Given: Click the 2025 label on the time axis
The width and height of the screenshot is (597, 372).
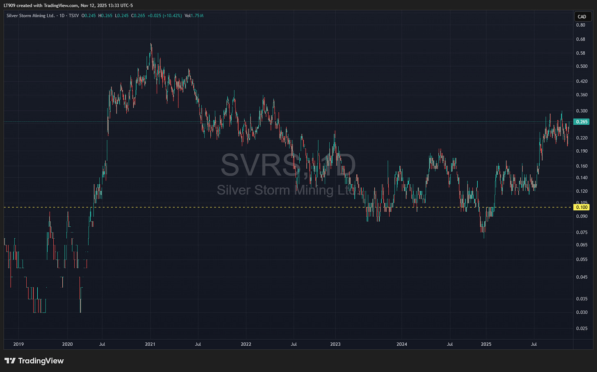Looking at the screenshot, I should click(486, 344).
